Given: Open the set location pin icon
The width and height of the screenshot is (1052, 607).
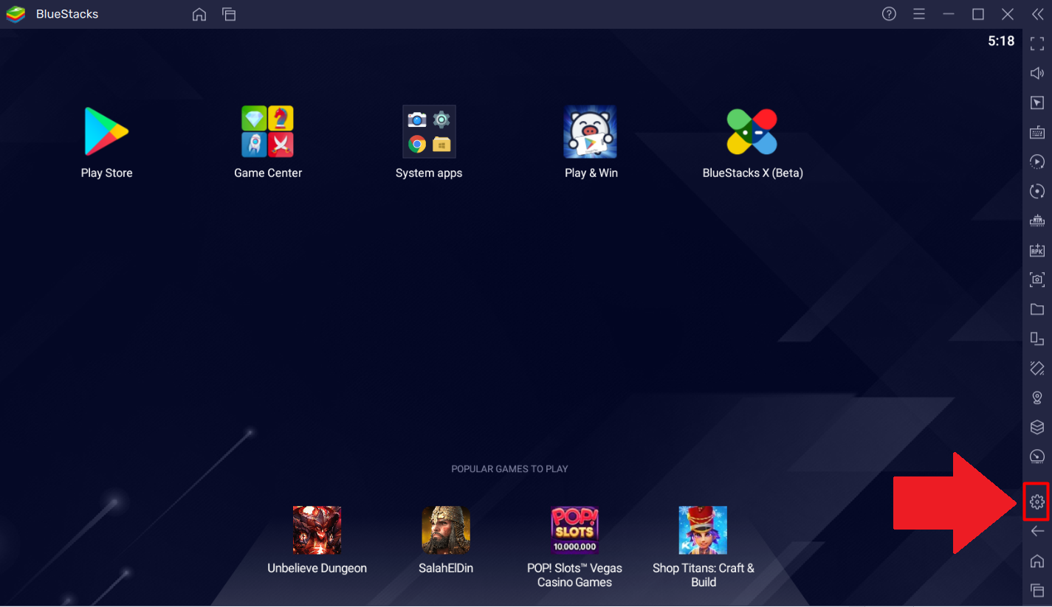Looking at the screenshot, I should click(x=1037, y=398).
